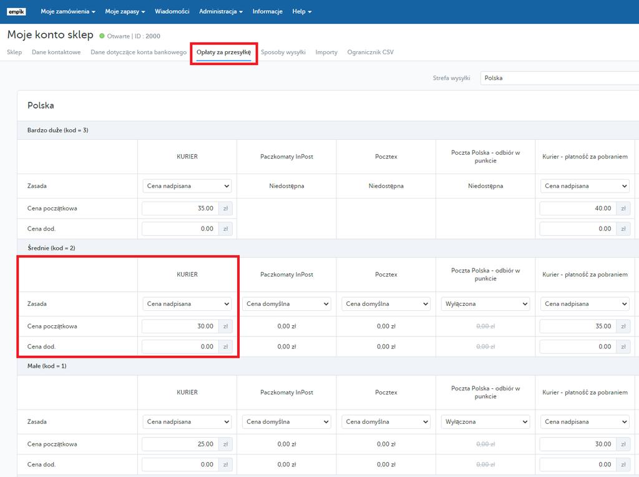Click the Moje konto sklep title

[x=50, y=35]
